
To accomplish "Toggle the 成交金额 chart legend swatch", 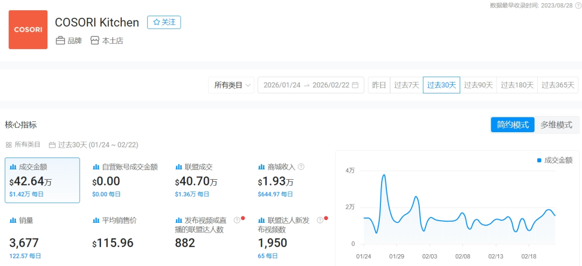I will 539,160.
